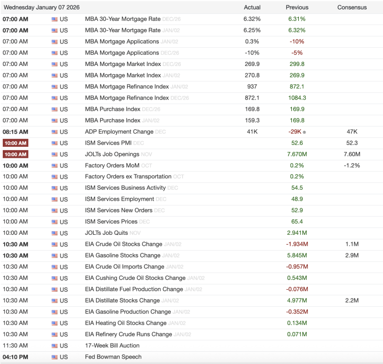
Task: Click the US flag beside ISM Services PMI
Action: [x=55, y=143]
